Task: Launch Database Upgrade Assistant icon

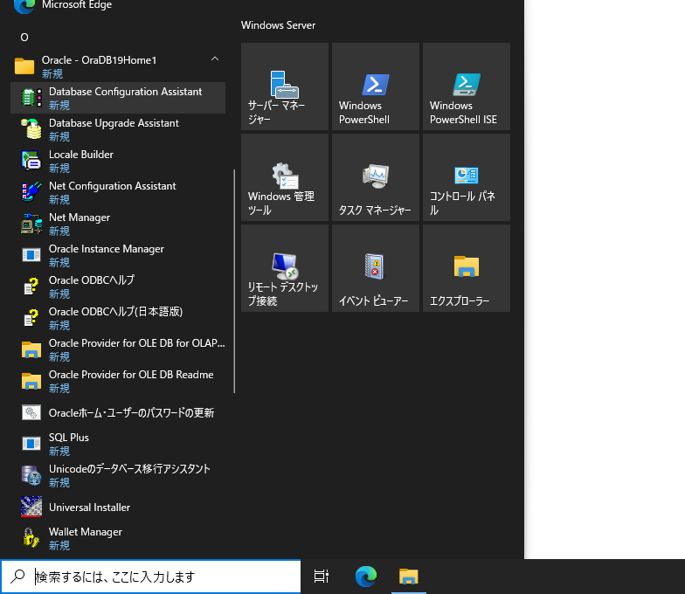Action: coord(31,129)
